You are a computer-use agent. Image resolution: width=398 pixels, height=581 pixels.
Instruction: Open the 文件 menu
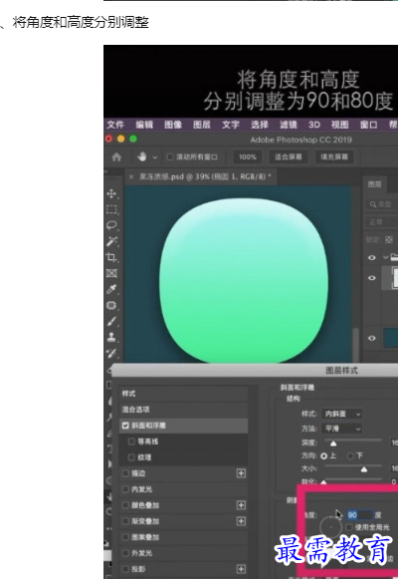click(115, 125)
